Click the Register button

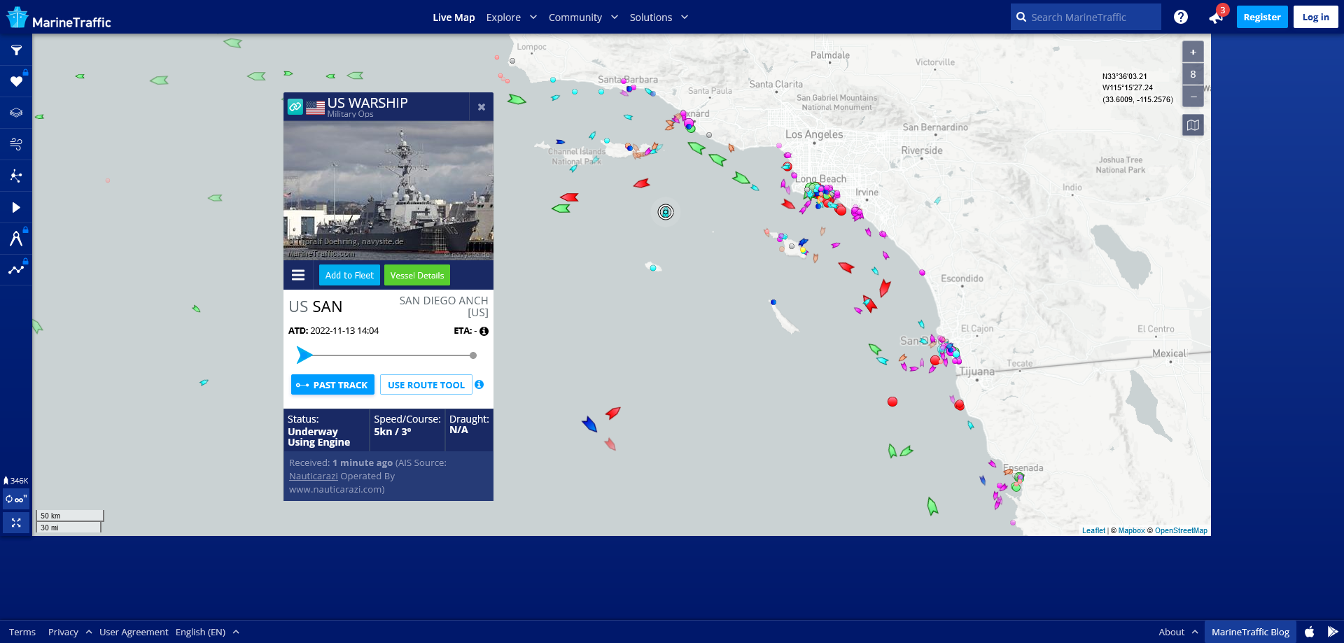pyautogui.click(x=1262, y=17)
